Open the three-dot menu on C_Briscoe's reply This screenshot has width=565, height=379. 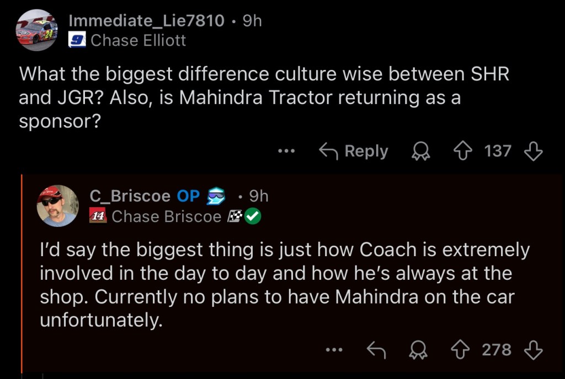[334, 349]
